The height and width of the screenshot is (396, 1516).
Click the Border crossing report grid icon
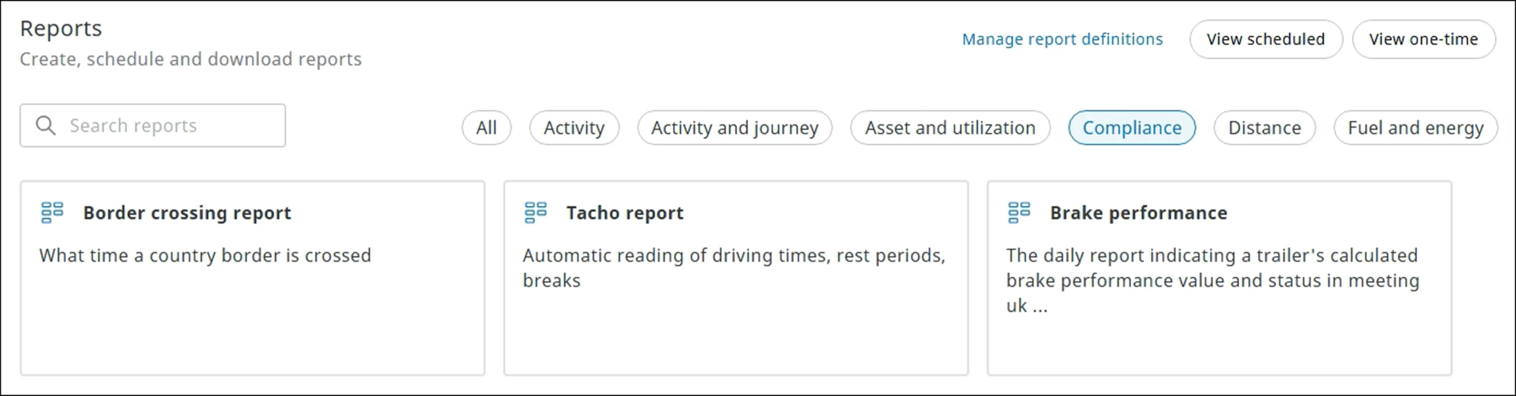click(52, 213)
